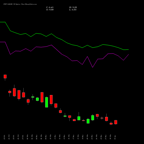Click the low value L: 6.05
The width and height of the screenshot is (144, 144).
click(73, 10)
